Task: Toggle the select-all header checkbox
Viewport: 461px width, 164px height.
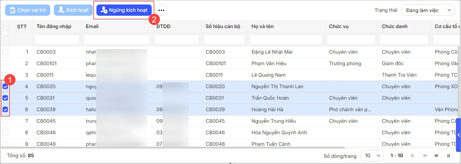Action: coord(5,33)
